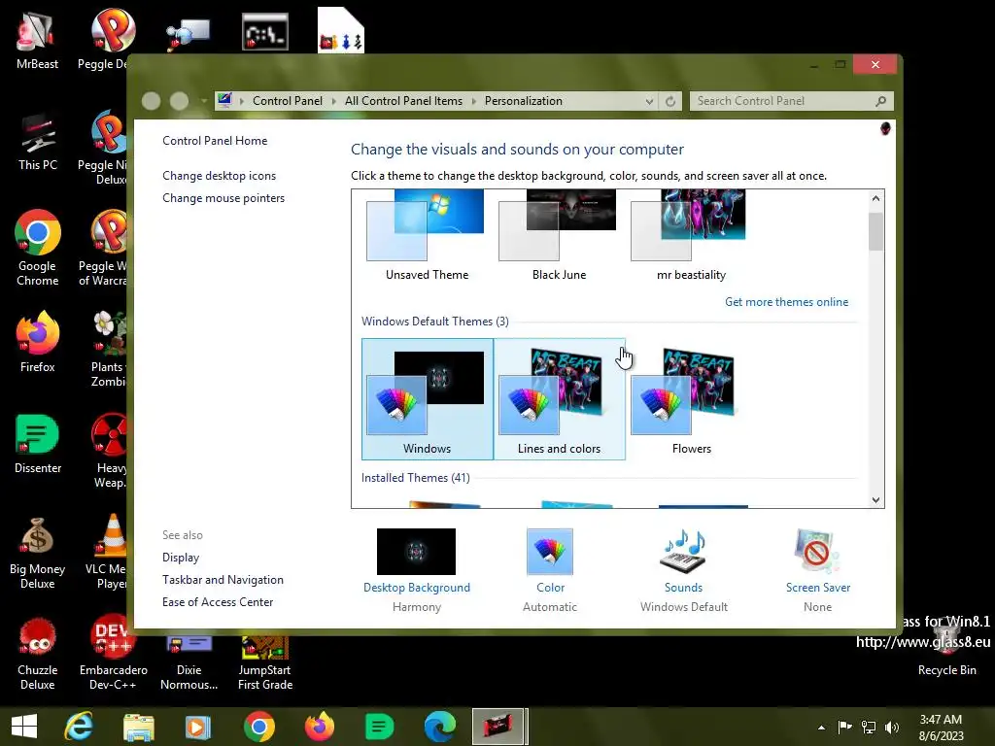
Task: Open Change desktop icons link
Action: tap(219, 176)
